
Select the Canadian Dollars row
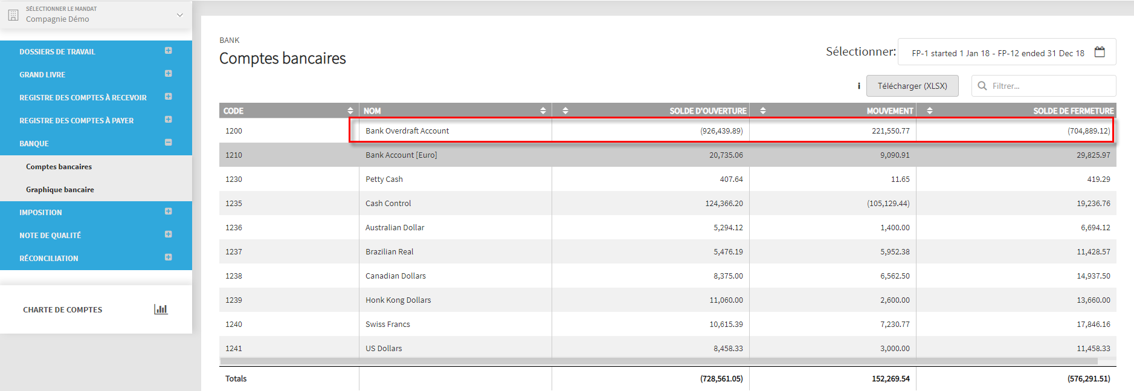pyautogui.click(x=668, y=276)
